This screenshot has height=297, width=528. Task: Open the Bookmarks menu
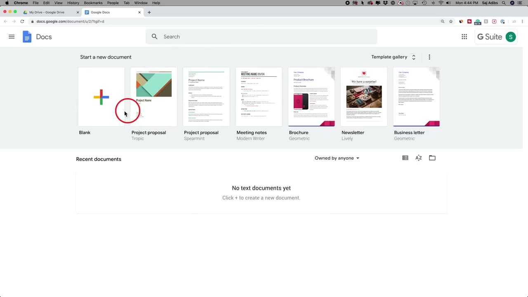pyautogui.click(x=93, y=3)
